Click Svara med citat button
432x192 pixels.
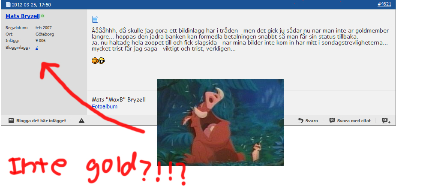pyautogui.click(x=351, y=121)
